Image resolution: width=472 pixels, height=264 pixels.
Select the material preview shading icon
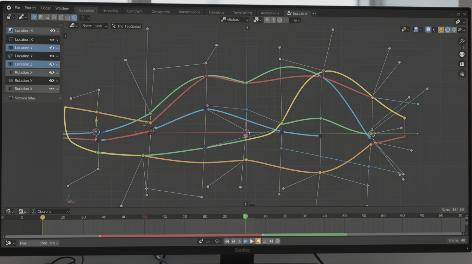[x=441, y=29]
